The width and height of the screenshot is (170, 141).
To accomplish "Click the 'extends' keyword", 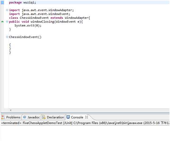I will coord(57,18).
